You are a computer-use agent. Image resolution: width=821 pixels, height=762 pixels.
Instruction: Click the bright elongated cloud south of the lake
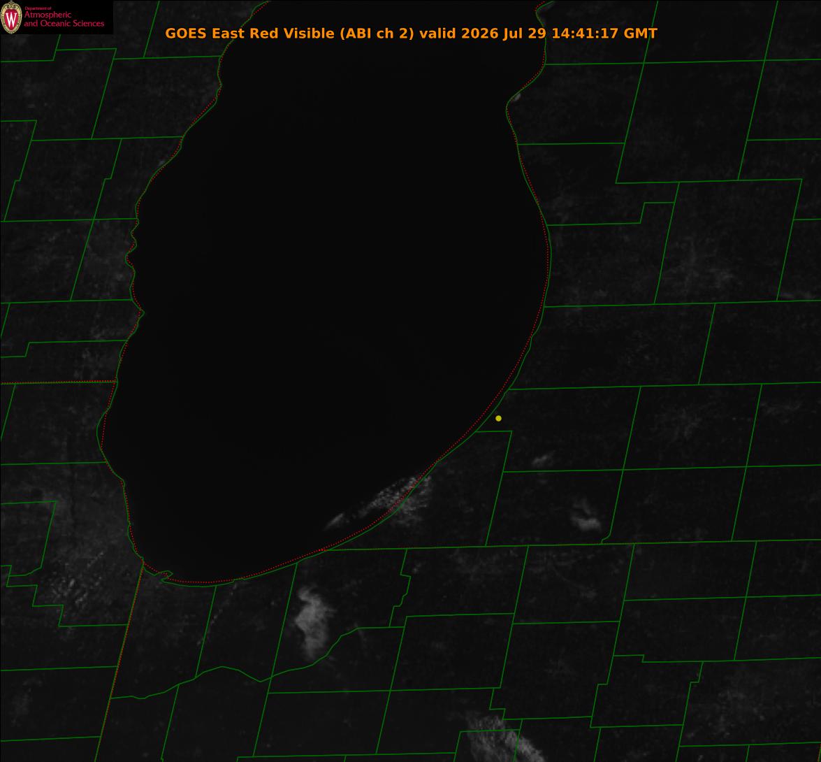(313, 621)
